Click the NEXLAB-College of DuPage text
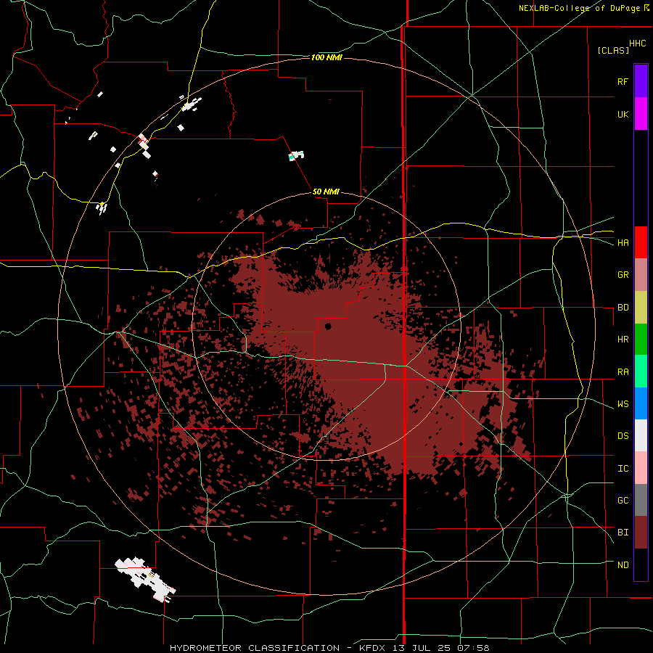Viewport: 653px width, 653px height. 579,8
